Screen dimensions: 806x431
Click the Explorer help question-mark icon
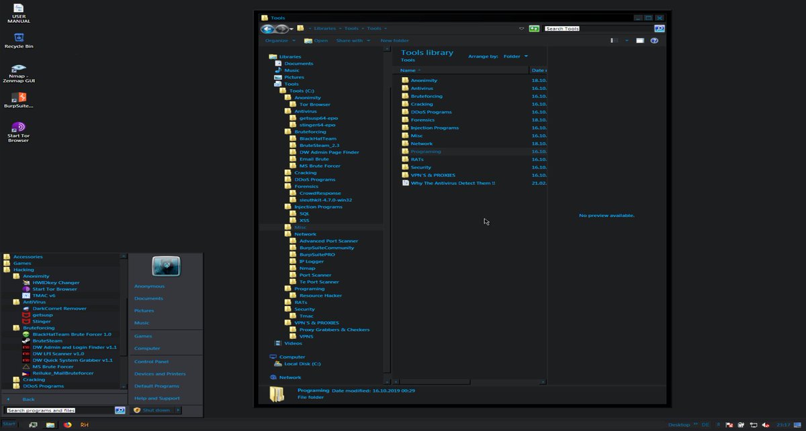coord(654,40)
